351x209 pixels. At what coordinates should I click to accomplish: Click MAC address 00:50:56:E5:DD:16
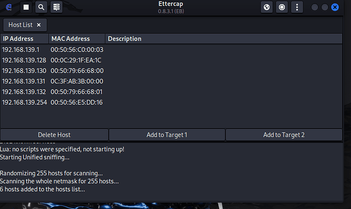point(76,102)
